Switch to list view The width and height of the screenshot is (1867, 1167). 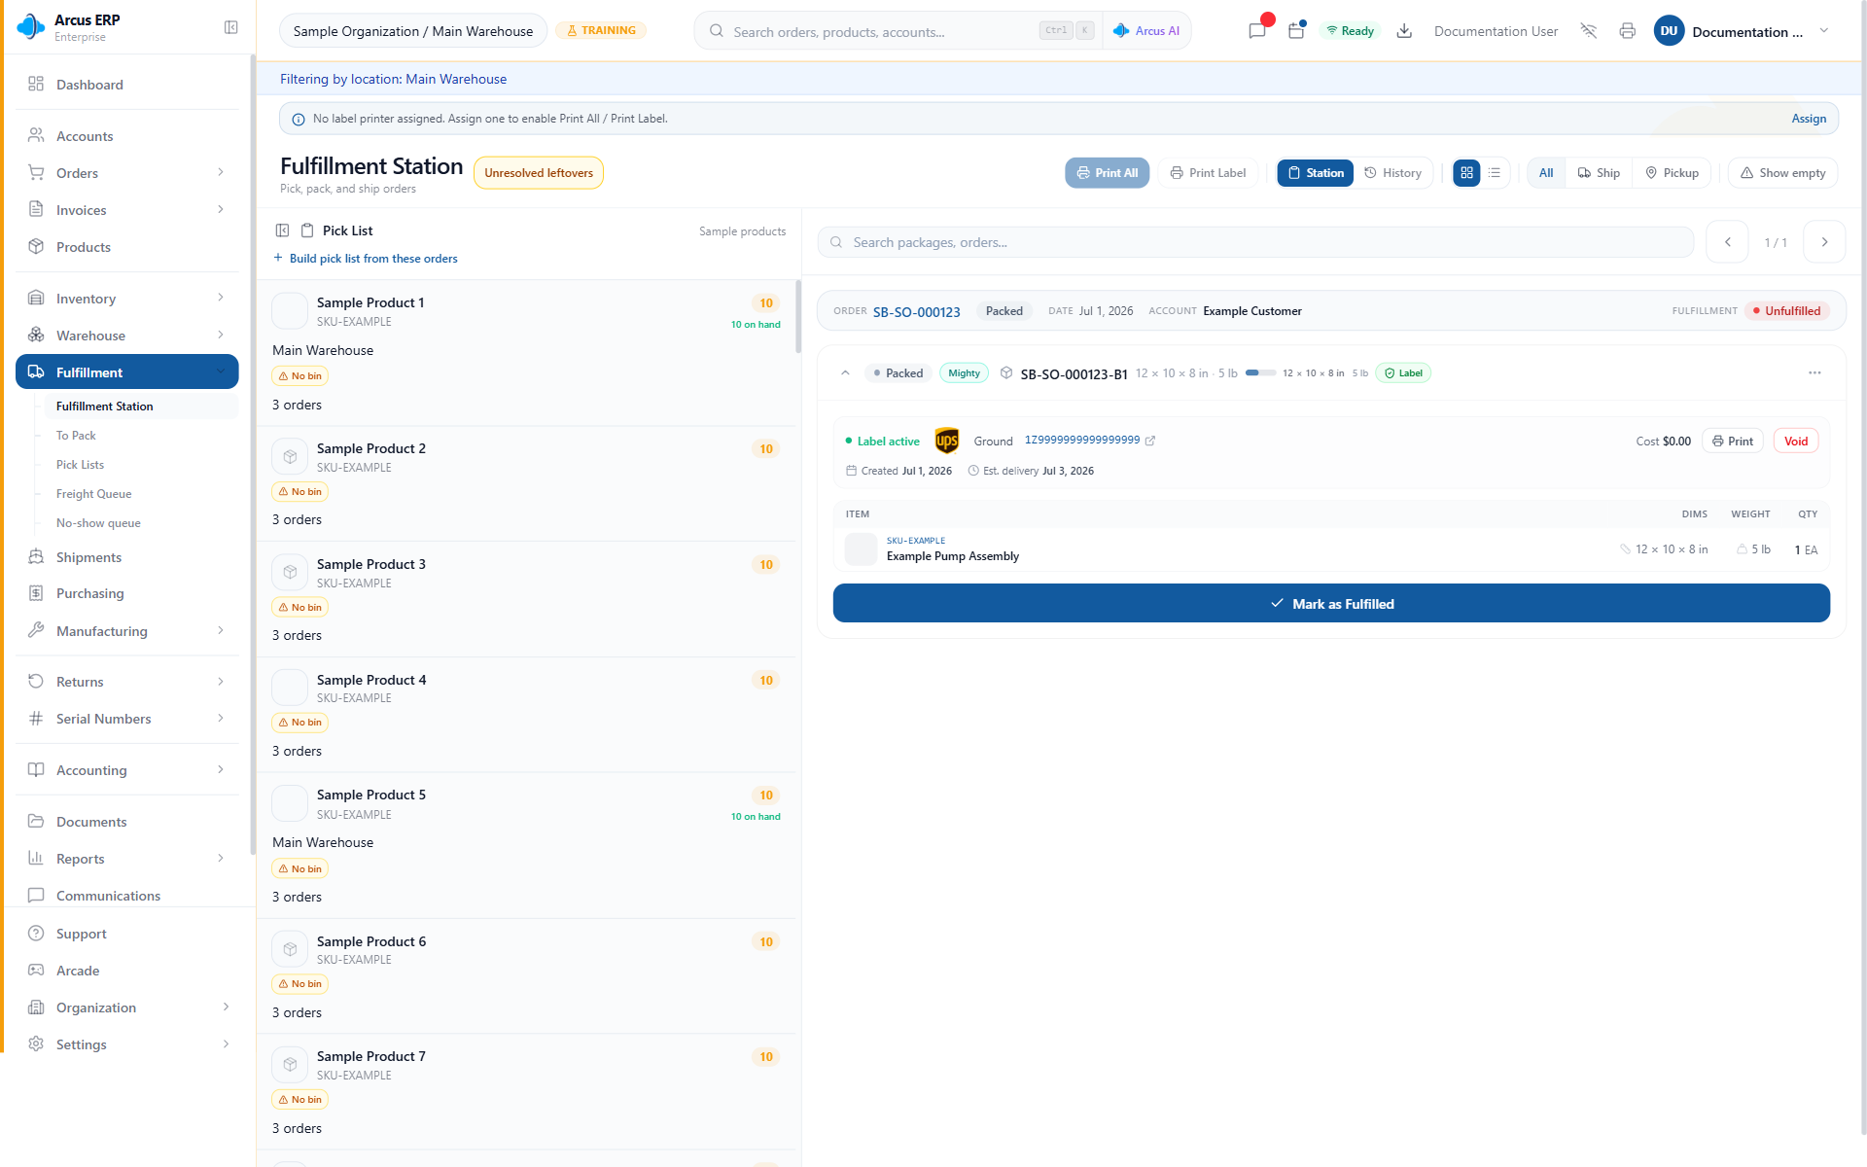[1495, 173]
